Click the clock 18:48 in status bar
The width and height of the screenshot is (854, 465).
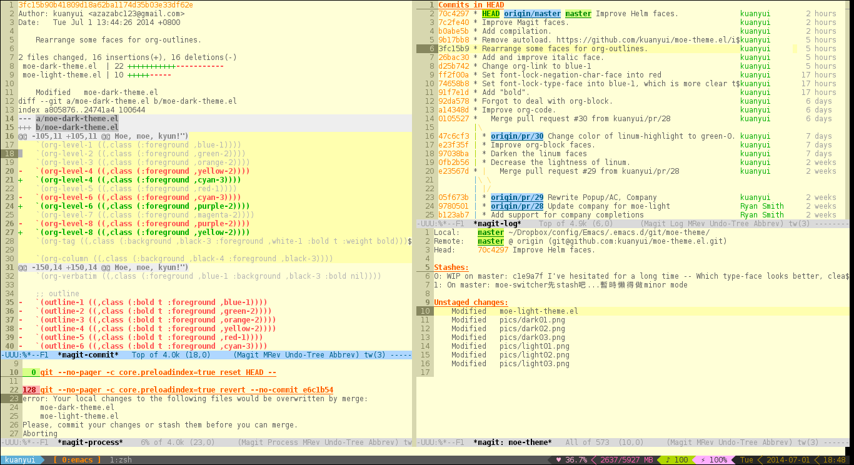coord(835,460)
